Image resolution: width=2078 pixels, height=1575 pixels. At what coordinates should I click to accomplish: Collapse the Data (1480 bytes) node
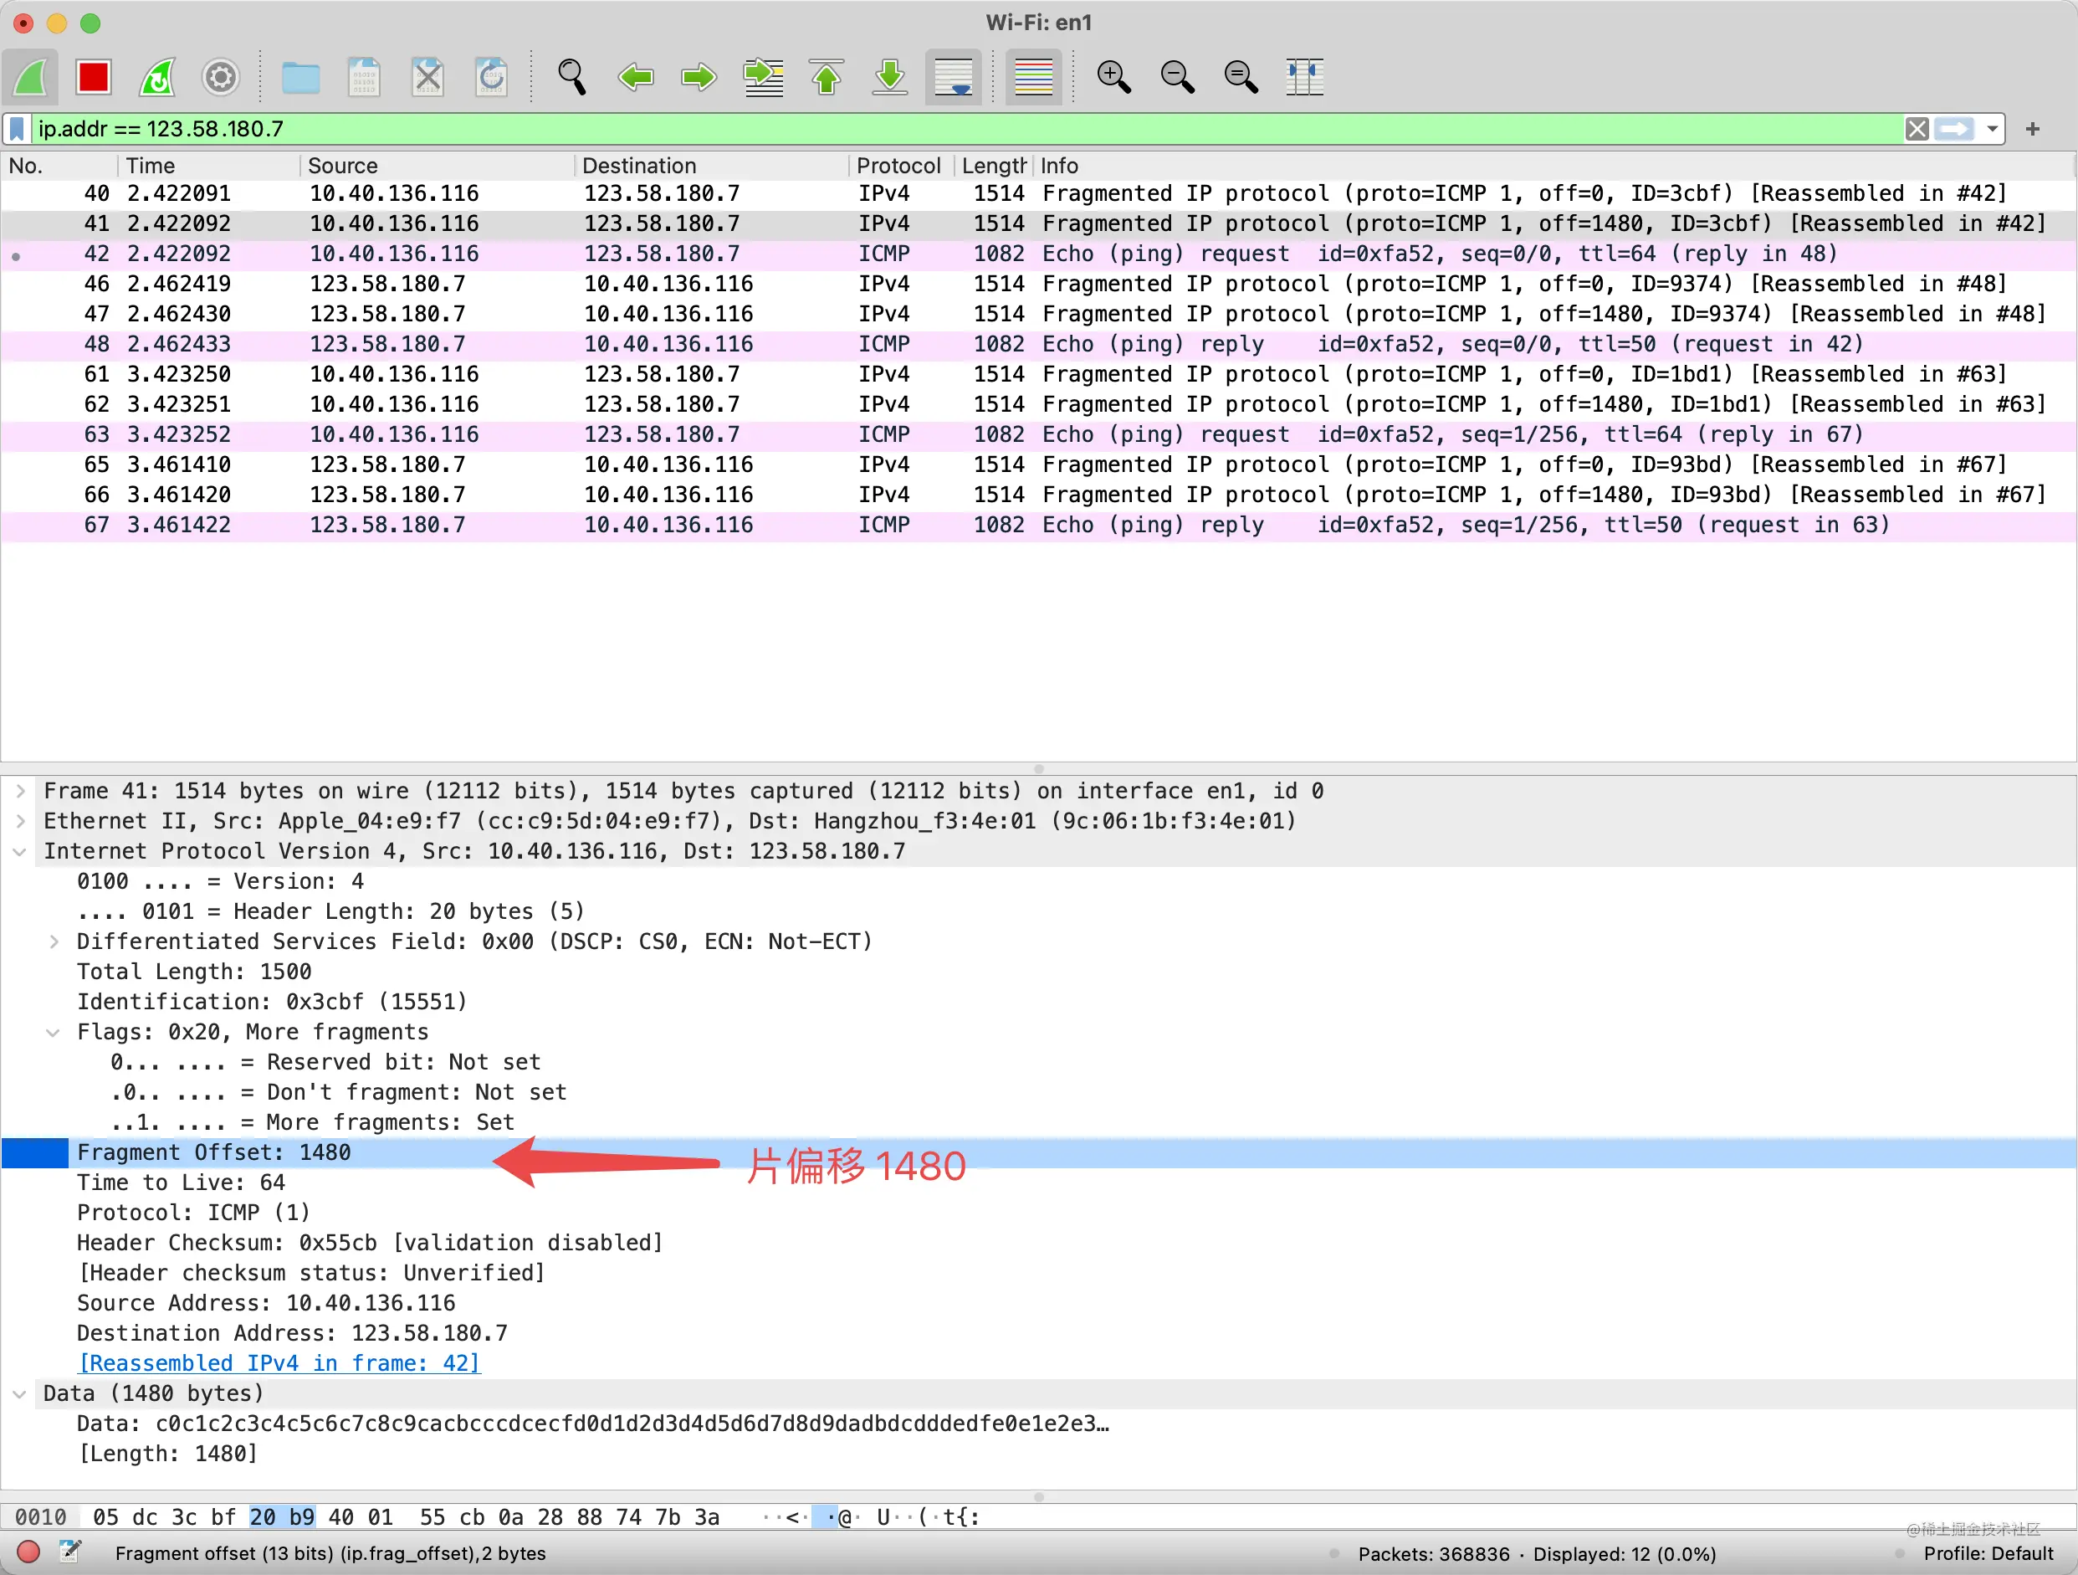point(20,1393)
